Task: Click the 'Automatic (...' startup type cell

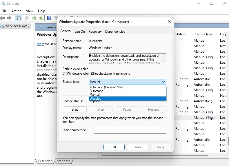Action: click(x=204, y=101)
